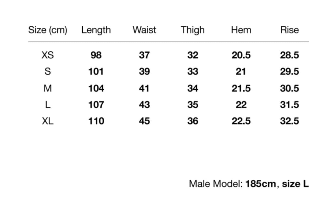This screenshot has width=309, height=213.
Task: Click the Size (cm) column header
Action: [48, 30]
